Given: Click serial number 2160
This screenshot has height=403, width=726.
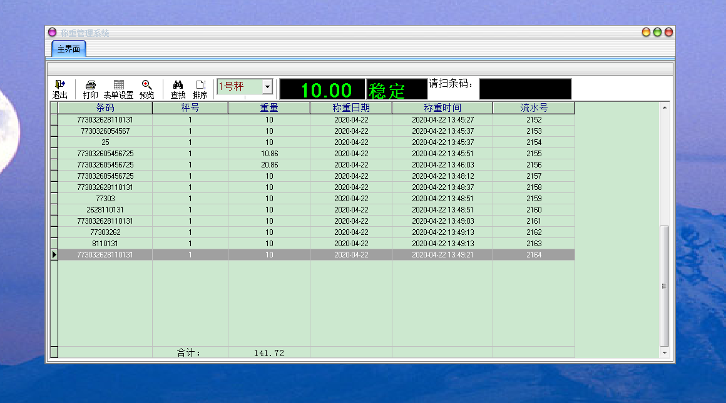Looking at the screenshot, I should (x=534, y=210).
